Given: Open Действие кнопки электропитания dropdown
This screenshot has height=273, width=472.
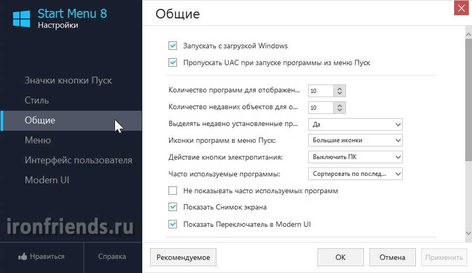Looking at the screenshot, I should [x=355, y=157].
